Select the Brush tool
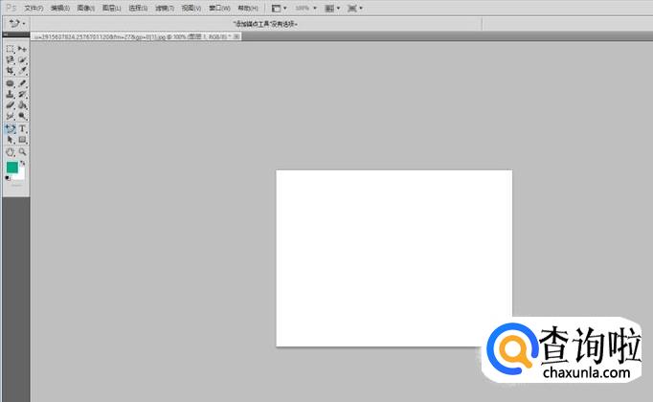Viewport: 653px width, 402px height. click(22, 83)
